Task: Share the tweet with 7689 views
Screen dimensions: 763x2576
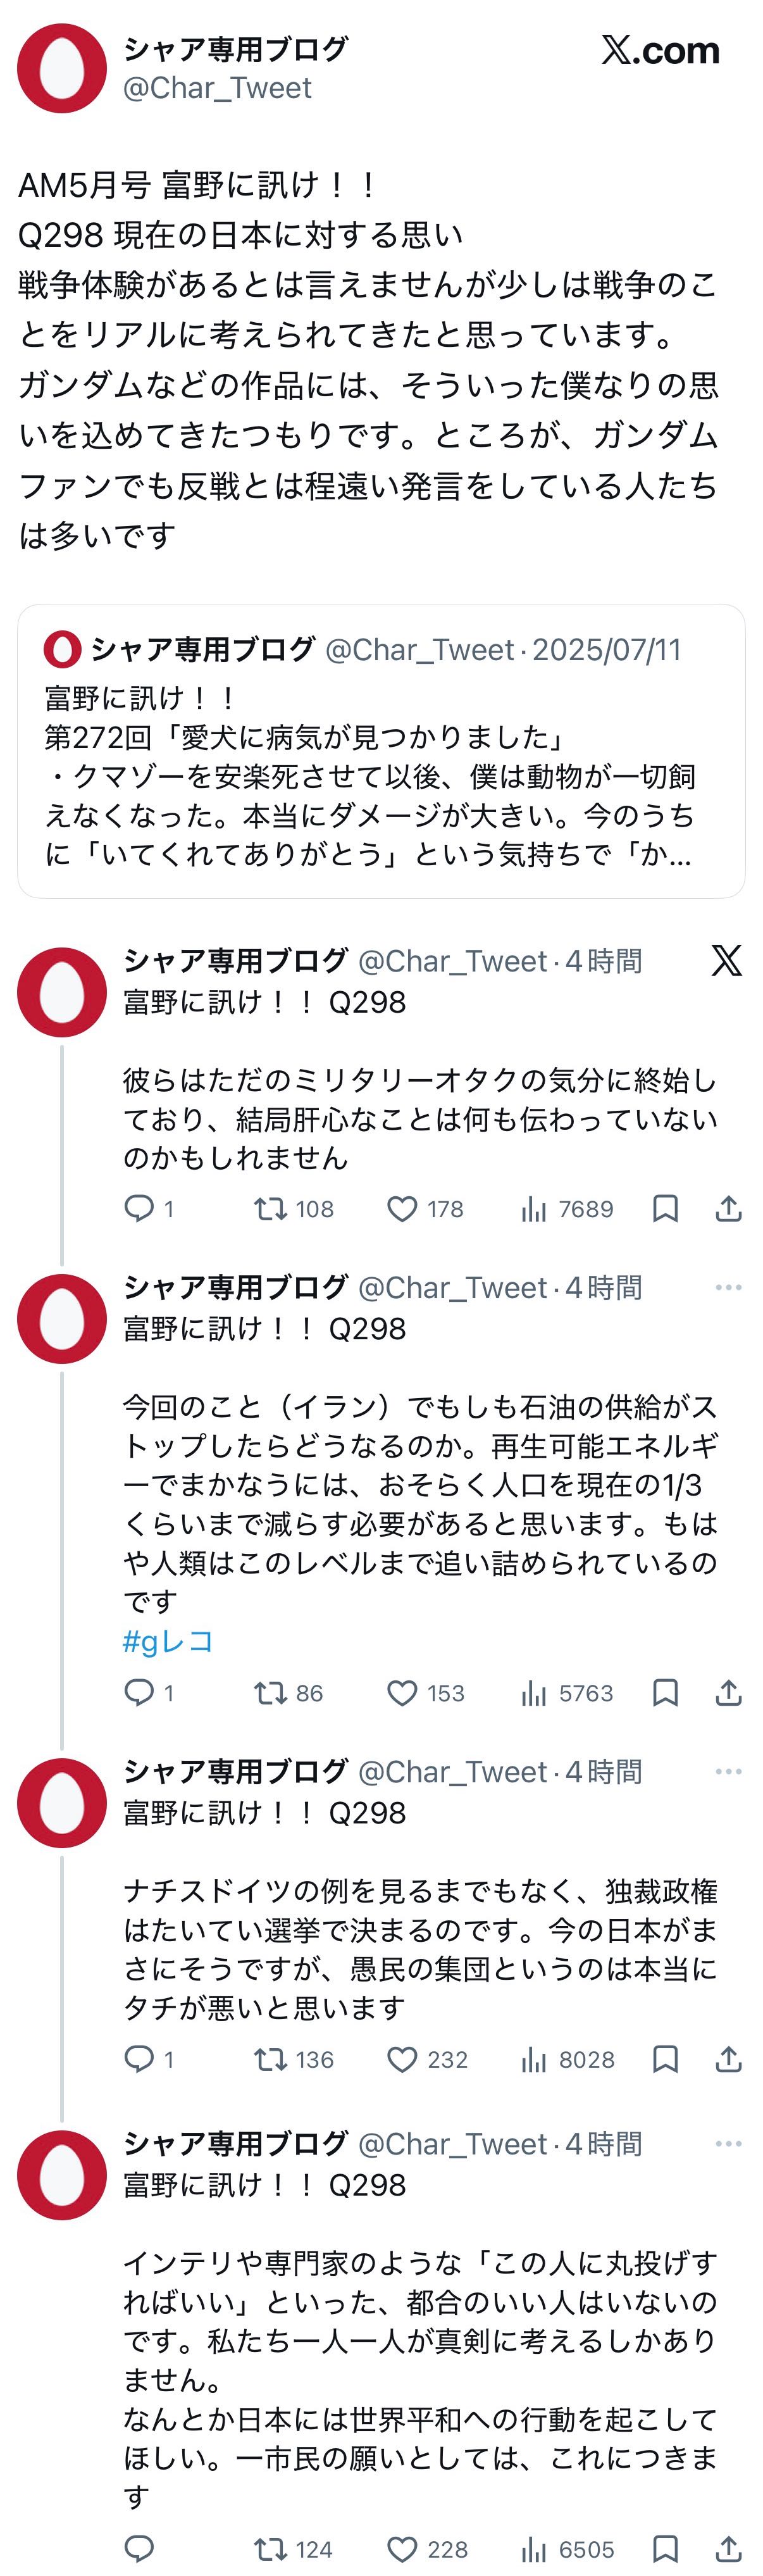Action: (729, 1209)
